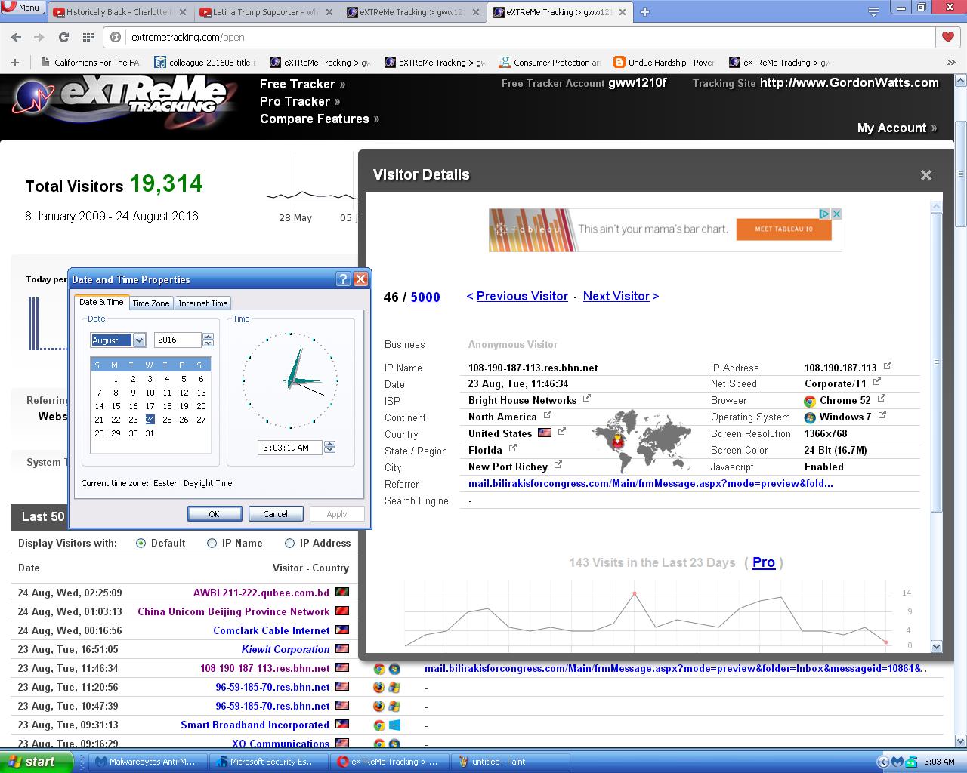Open Smart Broadband Incorporated visitor
The image size is (967, 773).
255,725
